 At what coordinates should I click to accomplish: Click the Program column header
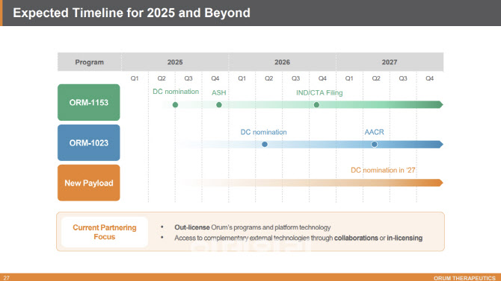(90, 62)
